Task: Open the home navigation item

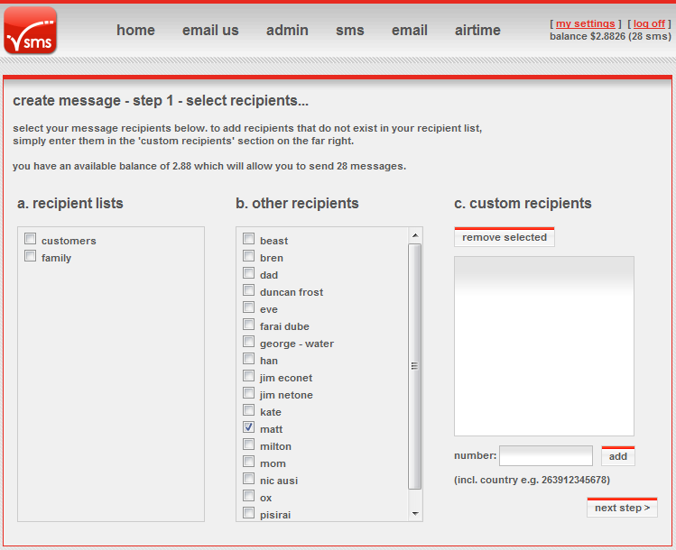Action: pyautogui.click(x=135, y=31)
